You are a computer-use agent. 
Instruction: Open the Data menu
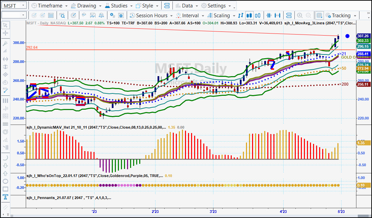(x=187, y=6)
